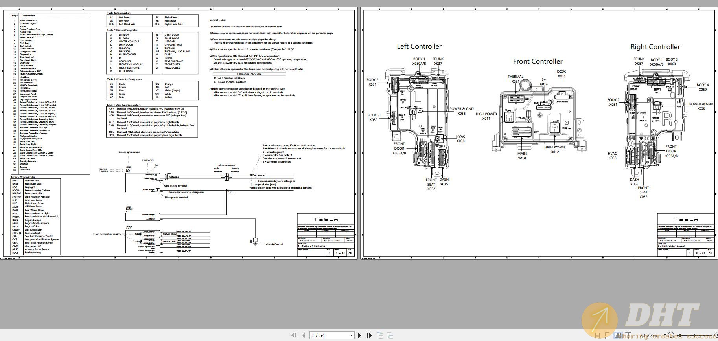Screen dimensions: 718x341
Task: Click "Silver plated terminal" diagram label
Action: click(x=176, y=197)
